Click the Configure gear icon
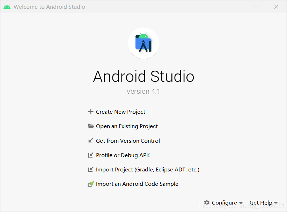 [207, 203]
